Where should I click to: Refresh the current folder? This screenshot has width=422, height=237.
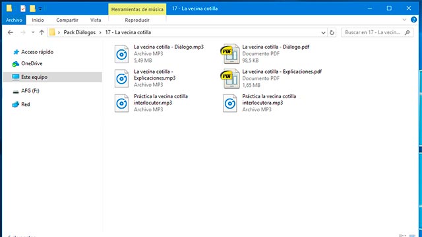coord(332,32)
